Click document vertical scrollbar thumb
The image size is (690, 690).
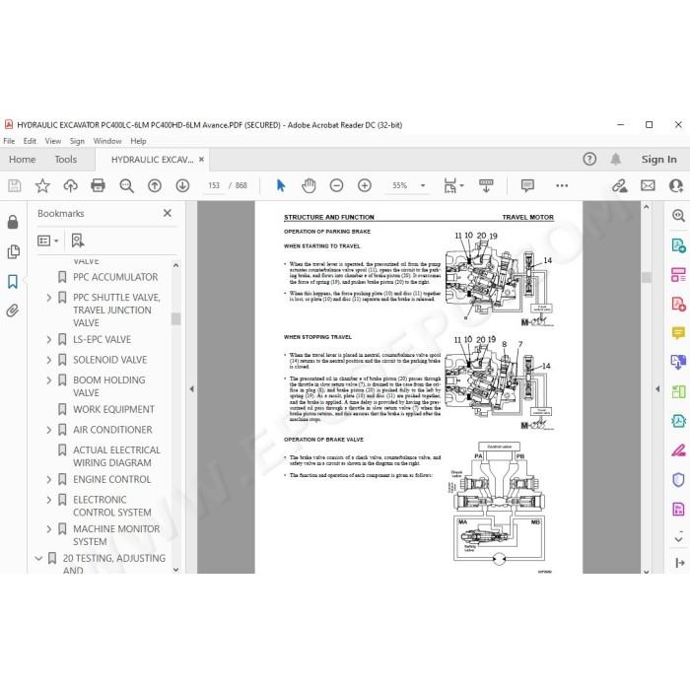(x=646, y=277)
